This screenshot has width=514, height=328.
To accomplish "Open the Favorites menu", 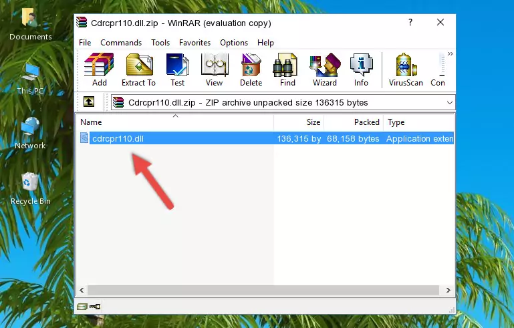I will (x=195, y=43).
